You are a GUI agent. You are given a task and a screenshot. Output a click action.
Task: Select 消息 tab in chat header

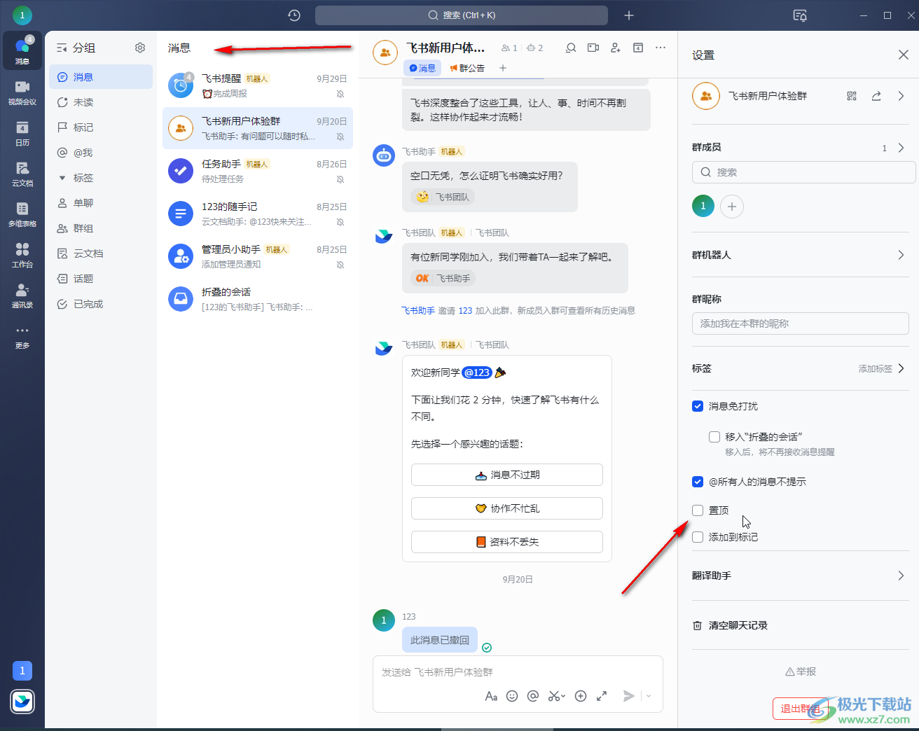tap(422, 68)
